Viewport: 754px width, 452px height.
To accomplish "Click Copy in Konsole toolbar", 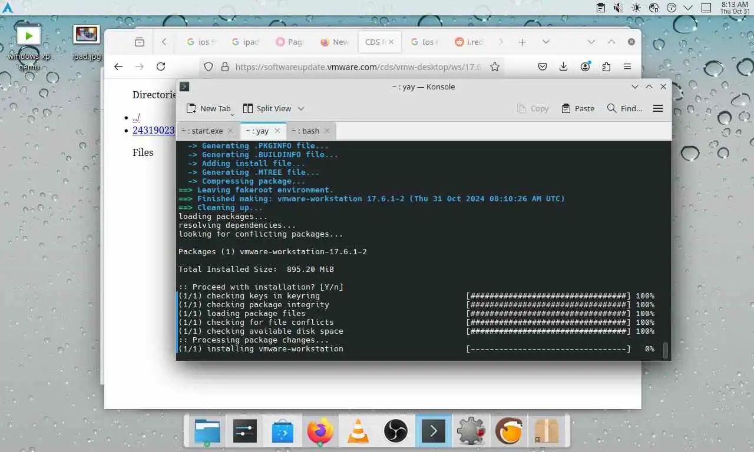I will click(x=533, y=108).
